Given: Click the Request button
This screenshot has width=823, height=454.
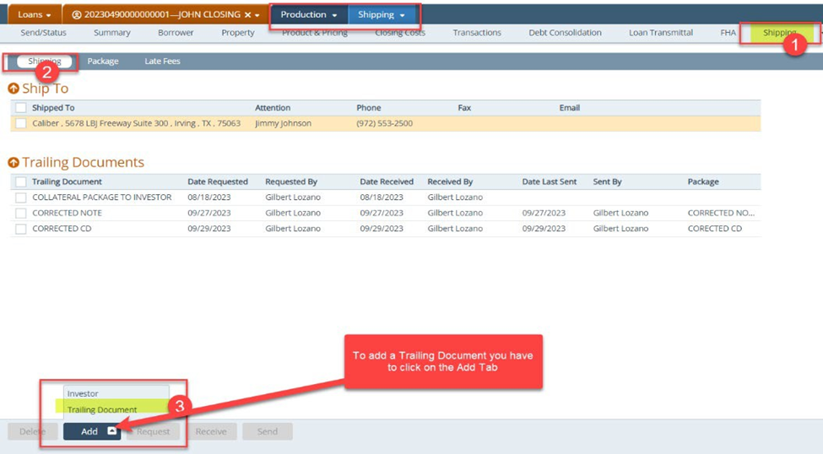Looking at the screenshot, I should (x=153, y=431).
